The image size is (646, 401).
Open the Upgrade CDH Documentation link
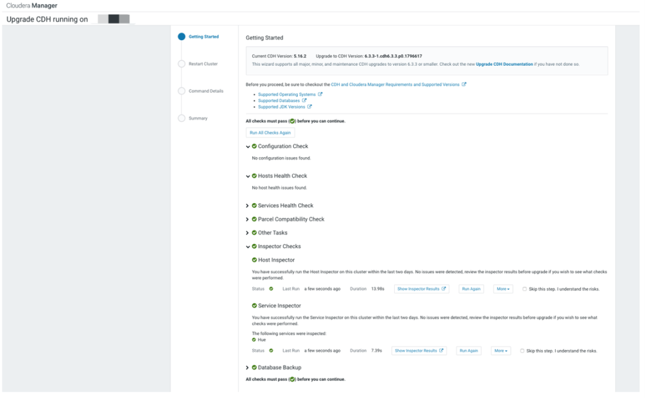[504, 64]
